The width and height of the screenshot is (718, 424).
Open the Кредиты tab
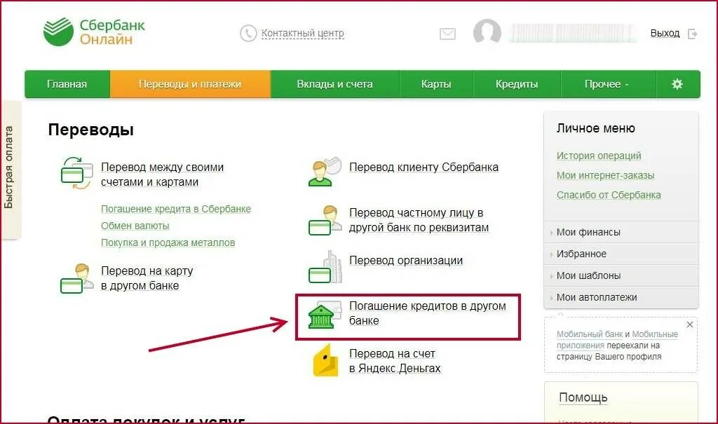pos(517,84)
